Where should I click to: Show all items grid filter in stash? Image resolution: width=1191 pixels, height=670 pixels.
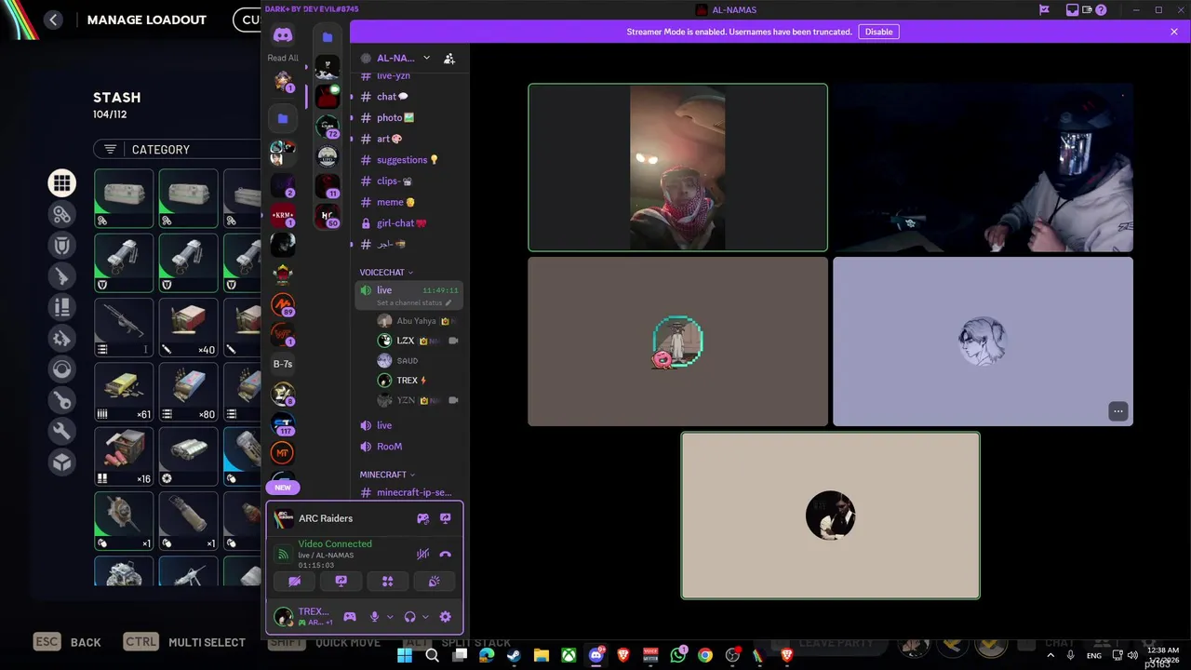[62, 183]
